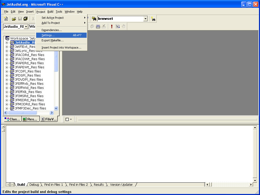Click the Workspace root icon in tree

click(x=7, y=39)
